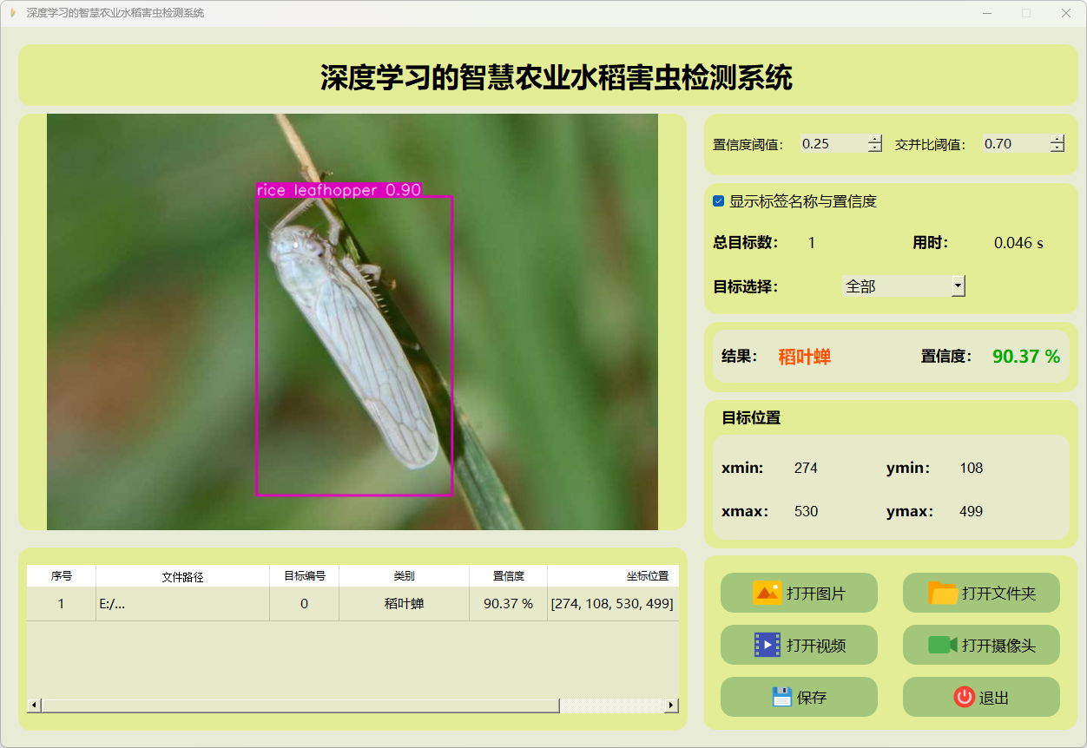Click the green camera icon for Open Camera

(942, 645)
